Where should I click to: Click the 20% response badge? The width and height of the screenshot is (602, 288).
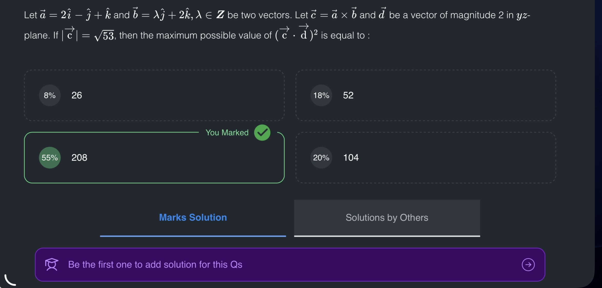(x=321, y=158)
